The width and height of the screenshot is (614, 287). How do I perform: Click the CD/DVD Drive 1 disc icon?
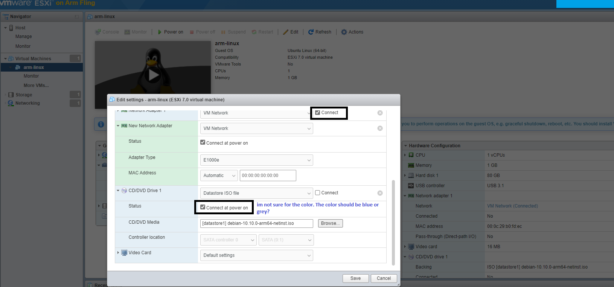(x=124, y=191)
